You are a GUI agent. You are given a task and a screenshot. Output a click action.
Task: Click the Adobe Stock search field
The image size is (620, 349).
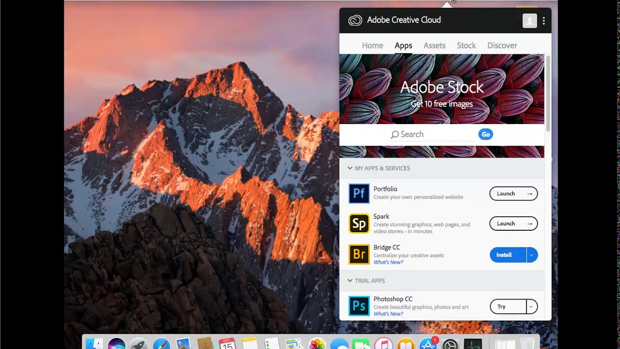432,134
